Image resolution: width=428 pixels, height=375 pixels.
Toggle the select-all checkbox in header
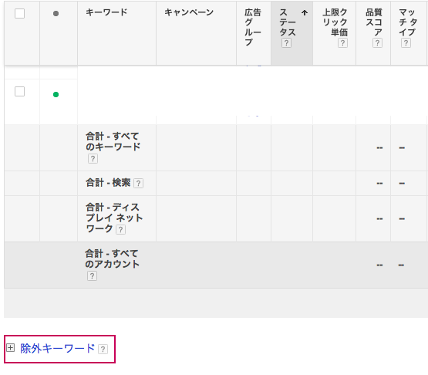[x=19, y=13]
